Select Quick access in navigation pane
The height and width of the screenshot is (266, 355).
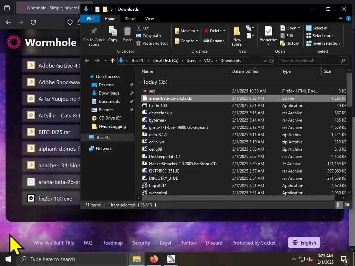coord(107,77)
